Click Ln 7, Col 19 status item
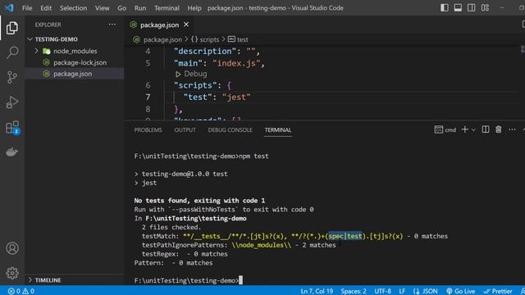 [x=317, y=291]
